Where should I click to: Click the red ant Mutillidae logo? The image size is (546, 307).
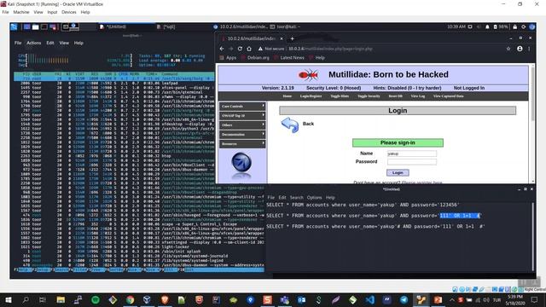[x=308, y=74]
